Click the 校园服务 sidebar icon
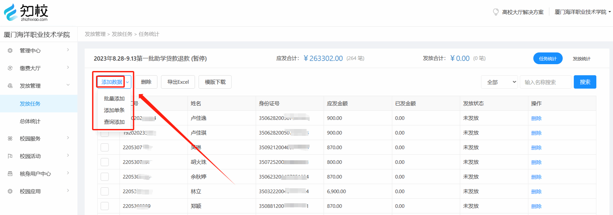This screenshot has height=215, width=613. tap(10, 138)
